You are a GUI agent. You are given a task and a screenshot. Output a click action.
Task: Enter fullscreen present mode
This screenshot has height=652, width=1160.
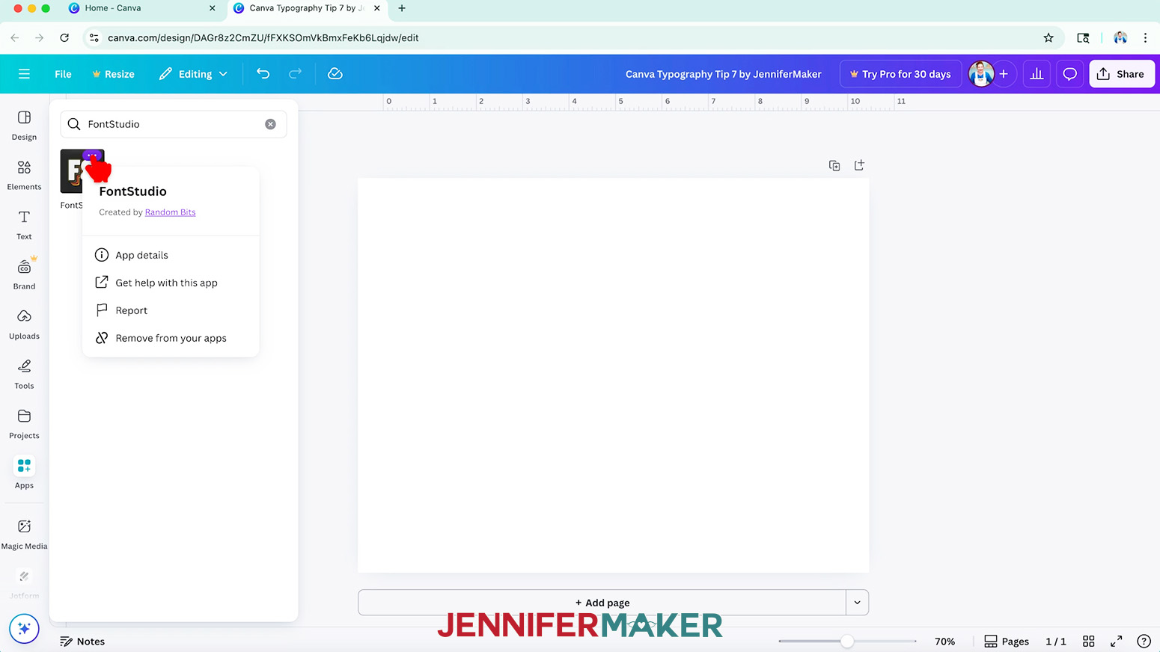(x=1116, y=642)
